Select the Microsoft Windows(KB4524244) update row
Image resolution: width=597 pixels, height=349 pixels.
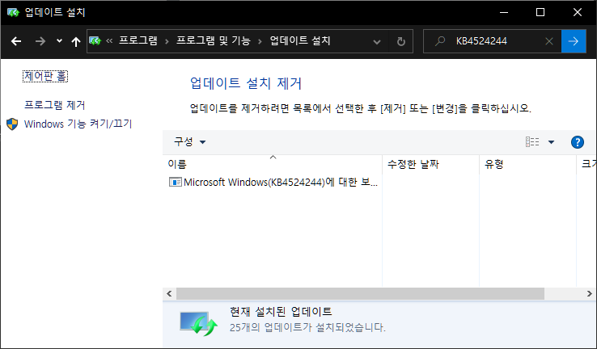point(273,182)
